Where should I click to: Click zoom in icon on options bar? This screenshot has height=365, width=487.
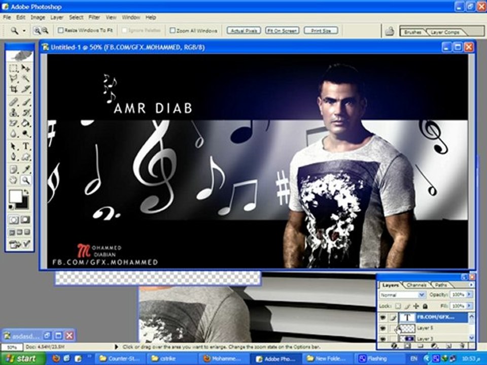pos(37,30)
